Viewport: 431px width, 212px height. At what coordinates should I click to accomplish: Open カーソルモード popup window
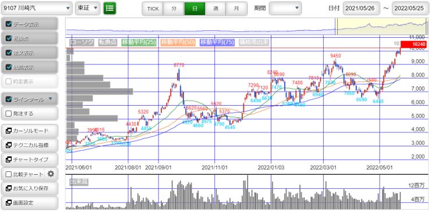(30, 131)
